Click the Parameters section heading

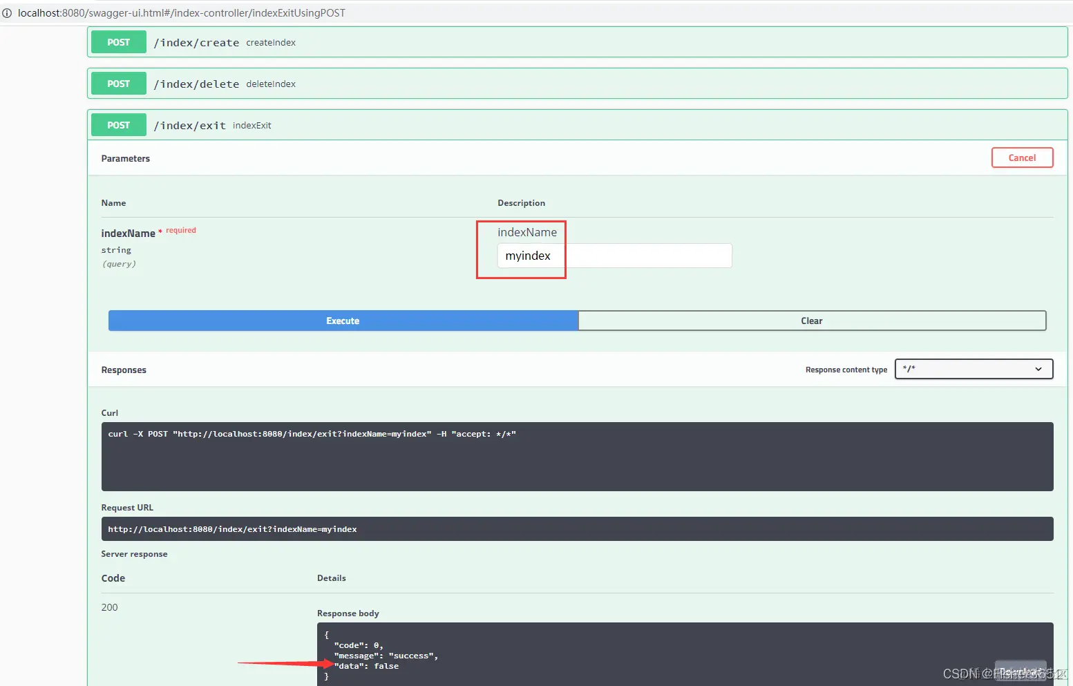[x=125, y=158]
